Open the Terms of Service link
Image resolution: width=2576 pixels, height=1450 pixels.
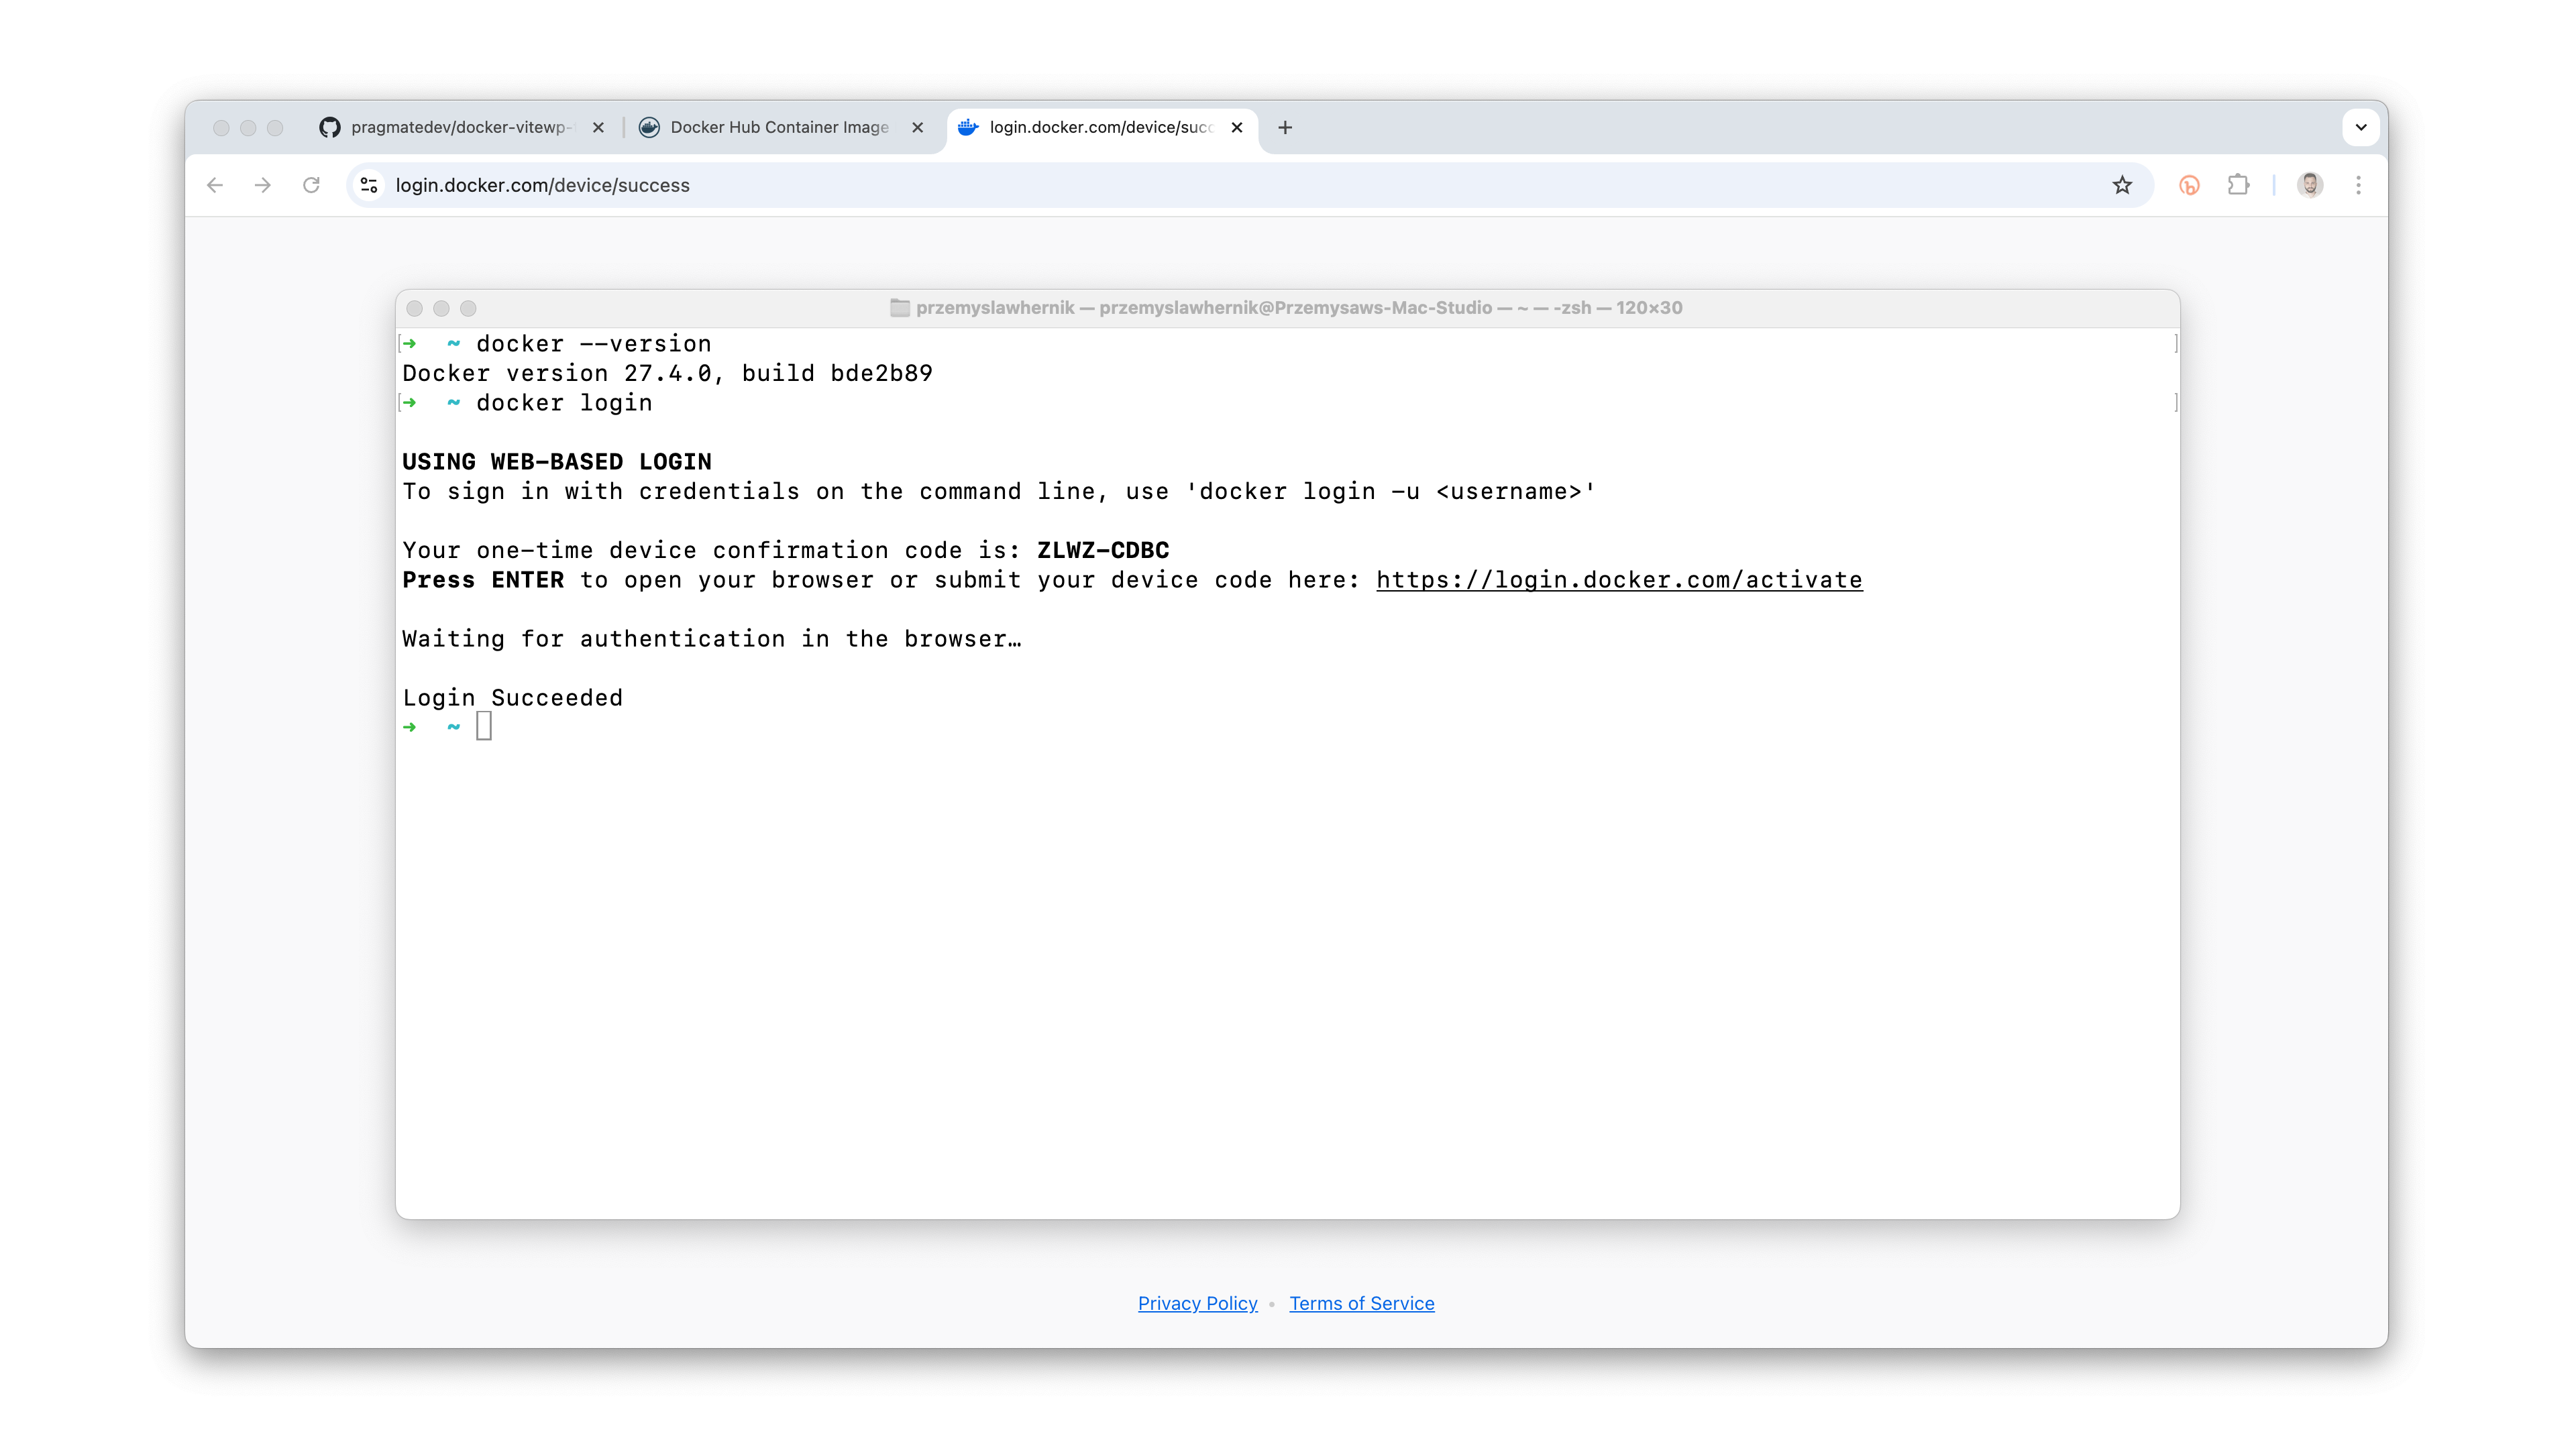pyautogui.click(x=1361, y=1303)
